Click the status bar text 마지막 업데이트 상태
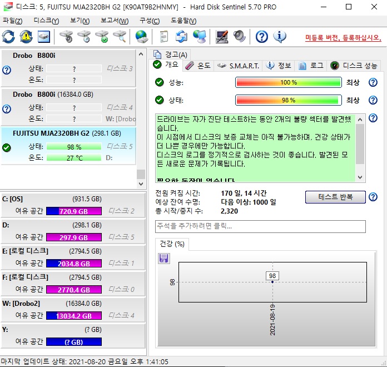The image size is (387, 367). click(84, 362)
